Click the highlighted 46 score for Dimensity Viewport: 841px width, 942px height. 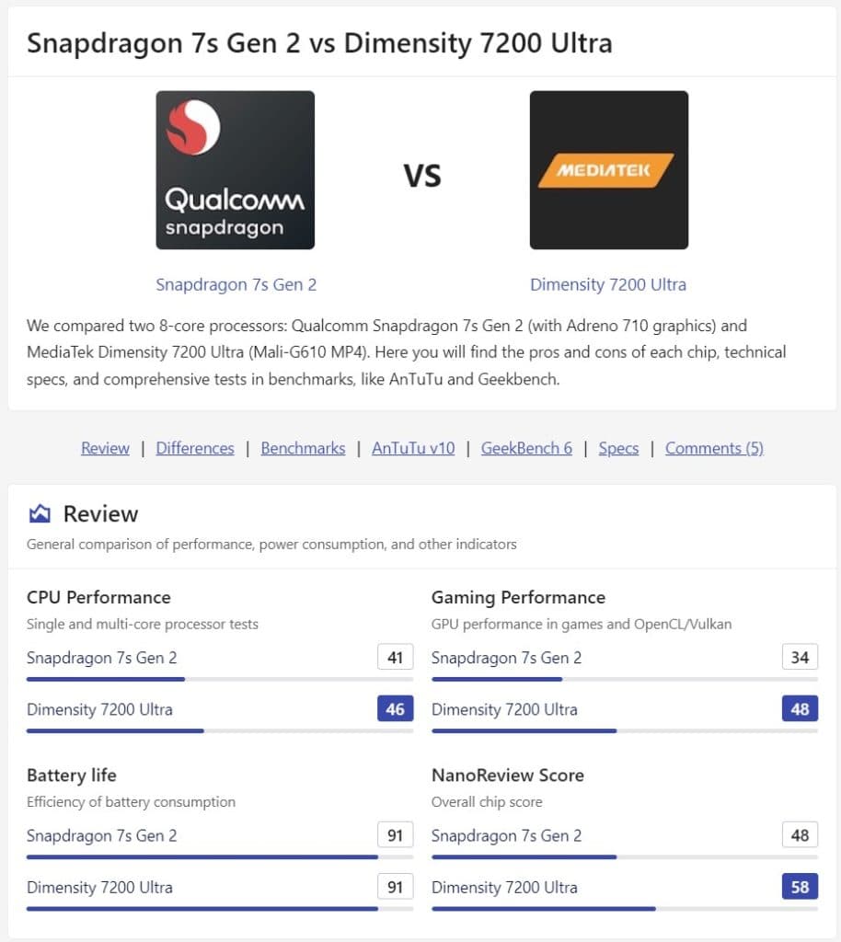tap(394, 708)
